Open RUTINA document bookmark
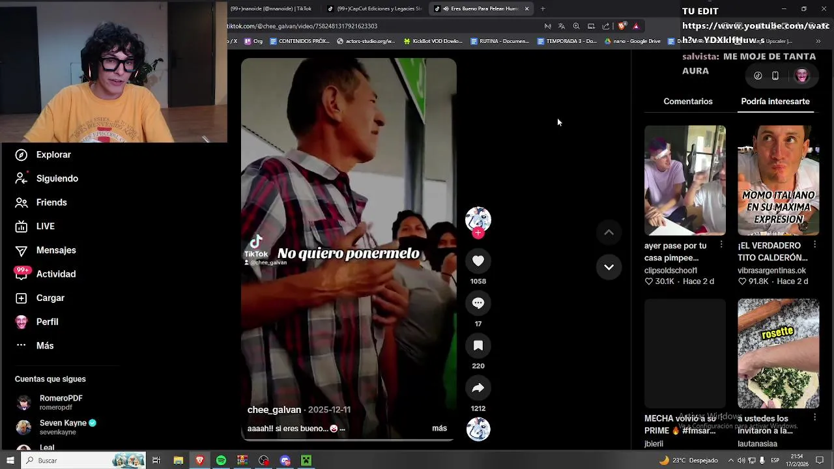The image size is (834, 469). point(500,41)
